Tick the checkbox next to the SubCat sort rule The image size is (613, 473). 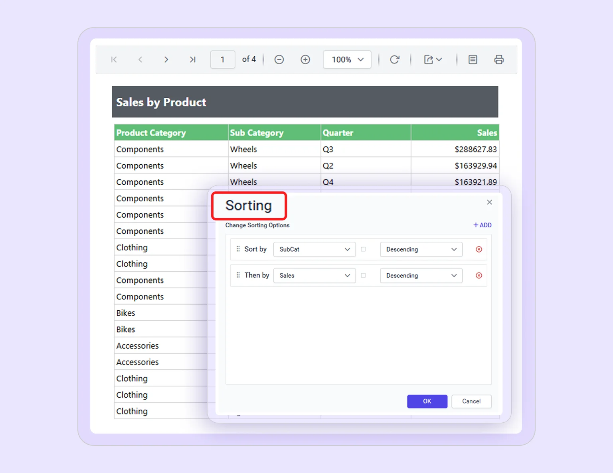tap(364, 249)
